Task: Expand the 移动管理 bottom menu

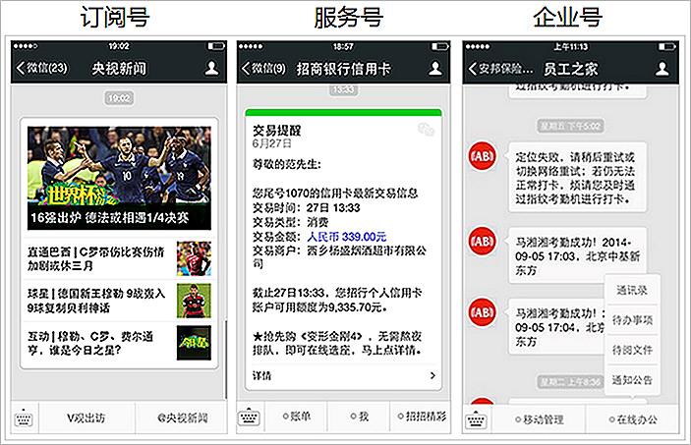Action: (x=539, y=419)
